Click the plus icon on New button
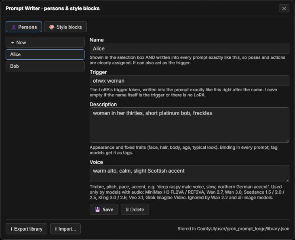295x240 pixels. coord(13,43)
